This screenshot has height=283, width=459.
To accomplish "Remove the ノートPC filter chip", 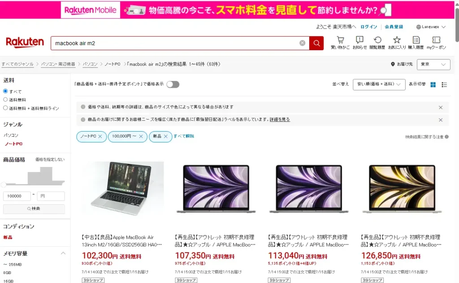I will (100, 137).
